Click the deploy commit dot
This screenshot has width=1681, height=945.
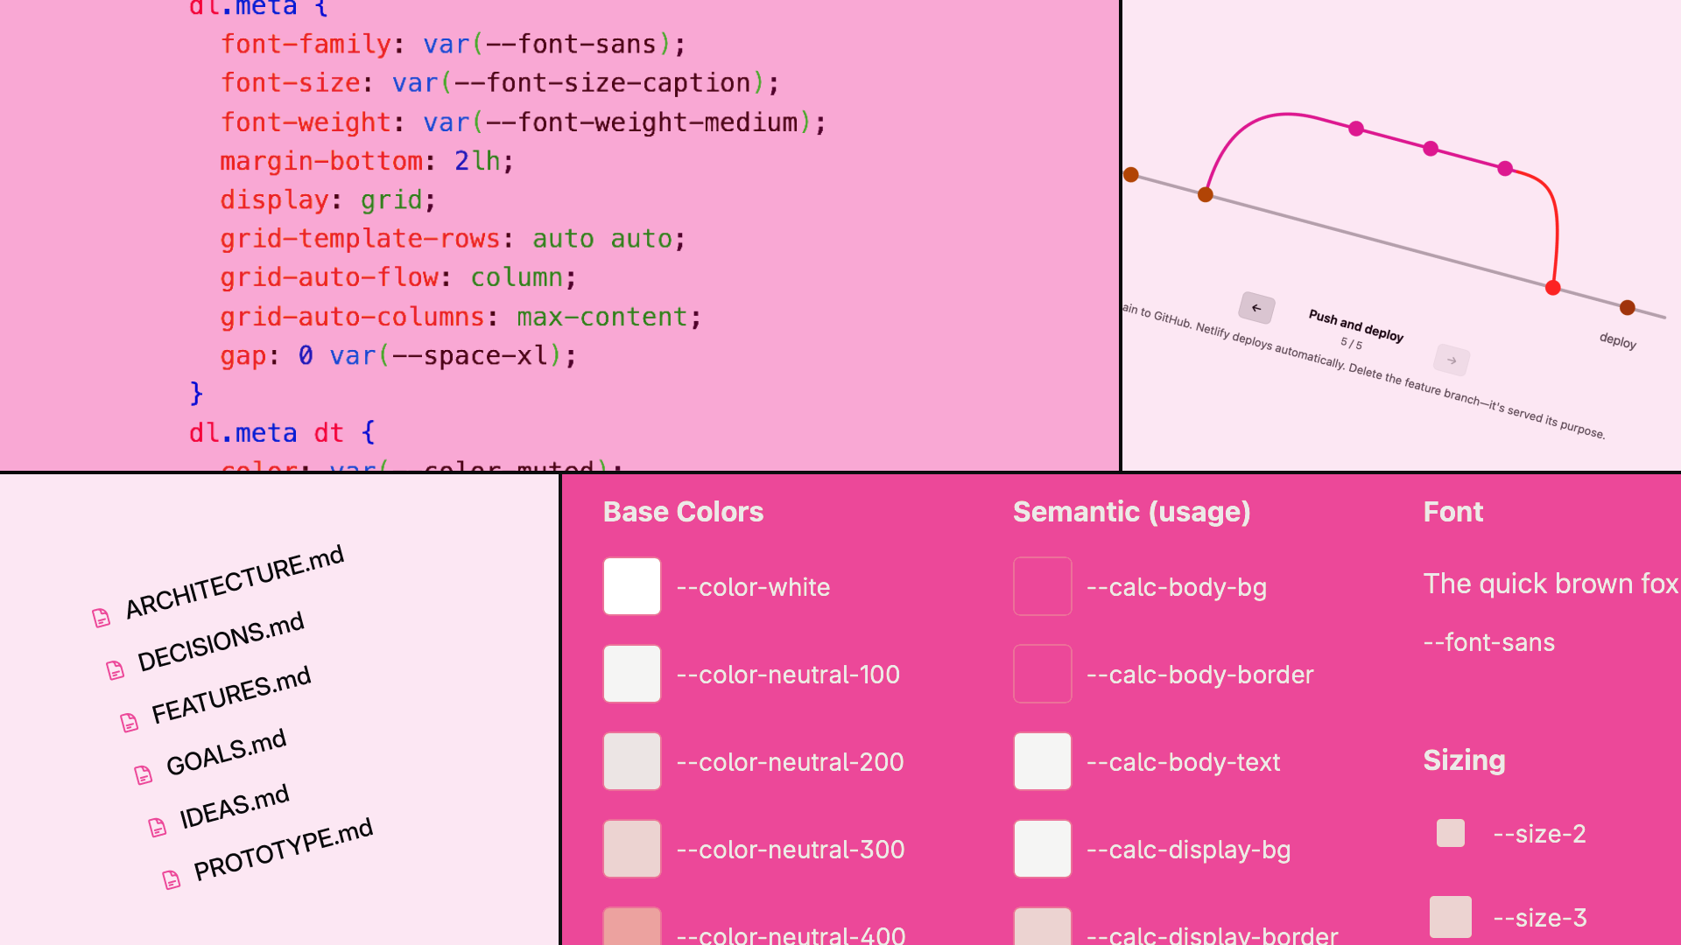[x=1628, y=307]
